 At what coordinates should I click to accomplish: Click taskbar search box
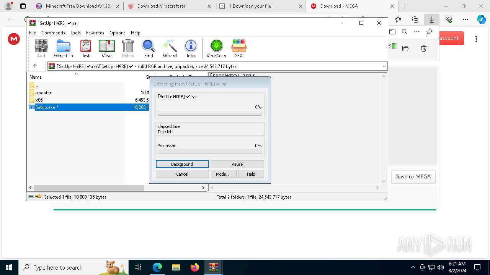[x=74, y=267]
